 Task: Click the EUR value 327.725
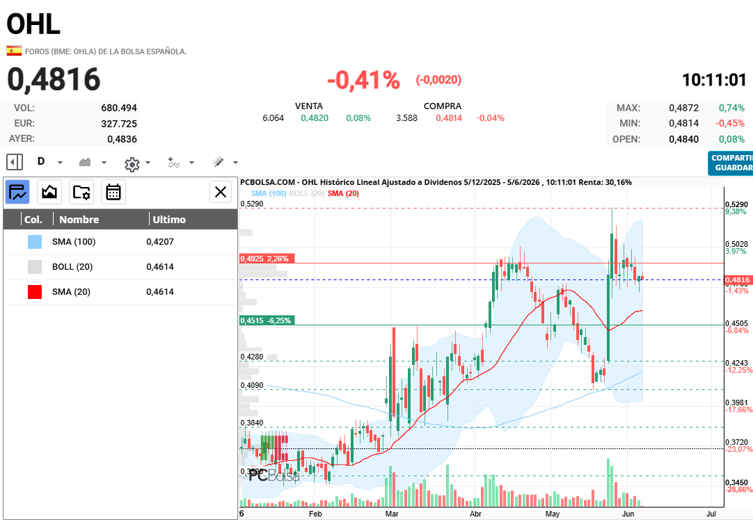click(x=119, y=124)
